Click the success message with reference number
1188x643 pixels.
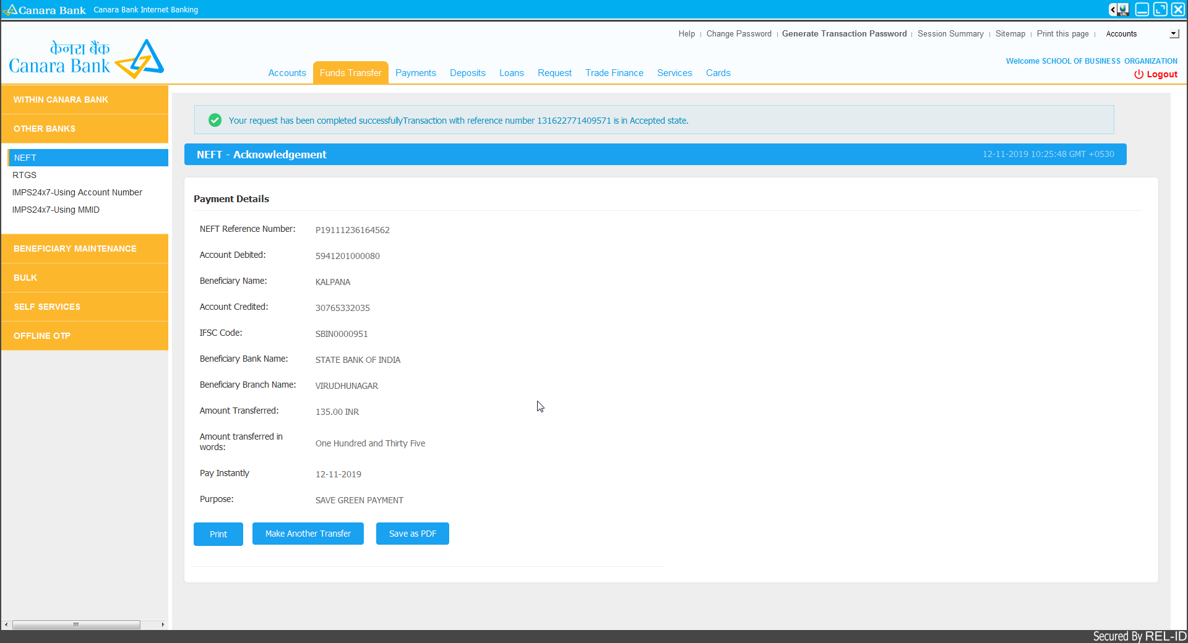[458, 121]
